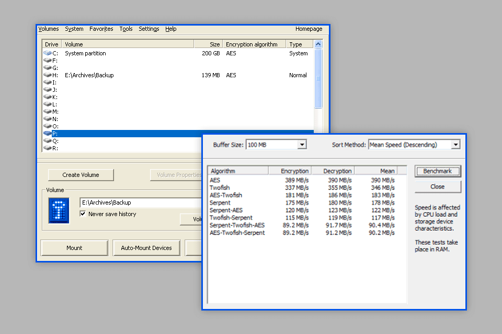Toggle the Never save history checkbox
Image resolution: width=502 pixels, height=334 pixels.
83,214
